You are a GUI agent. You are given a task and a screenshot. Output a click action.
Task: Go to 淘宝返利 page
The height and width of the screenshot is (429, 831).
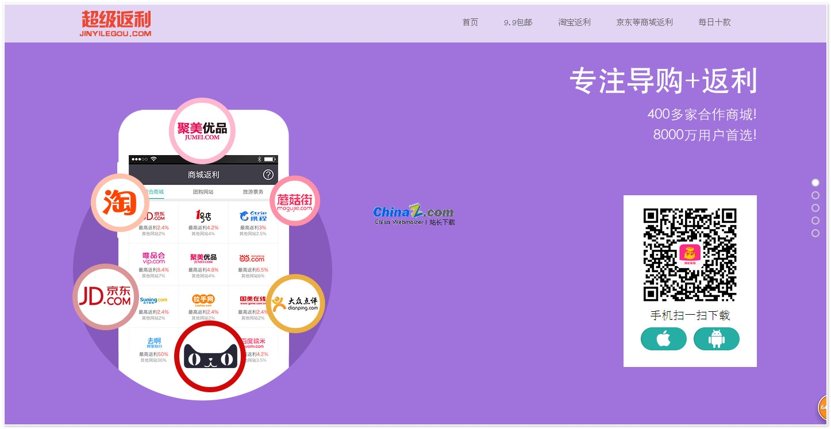tap(574, 22)
